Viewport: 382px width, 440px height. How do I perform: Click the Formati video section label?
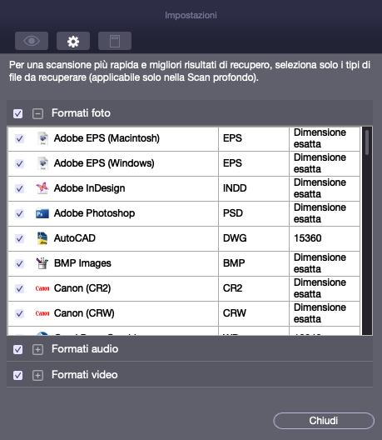click(x=85, y=375)
